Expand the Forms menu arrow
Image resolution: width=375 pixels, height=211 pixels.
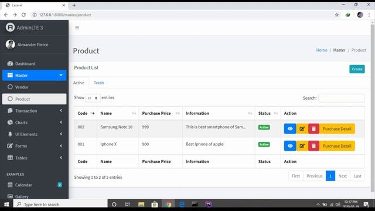coord(61,146)
